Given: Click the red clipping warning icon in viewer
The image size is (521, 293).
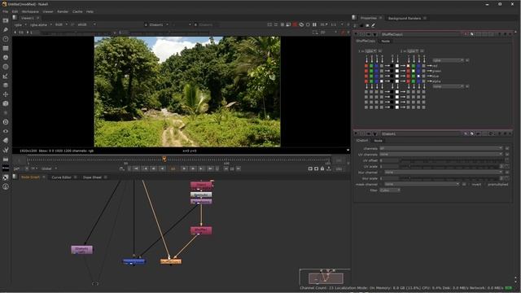Looking at the screenshot, I should (x=295, y=24).
